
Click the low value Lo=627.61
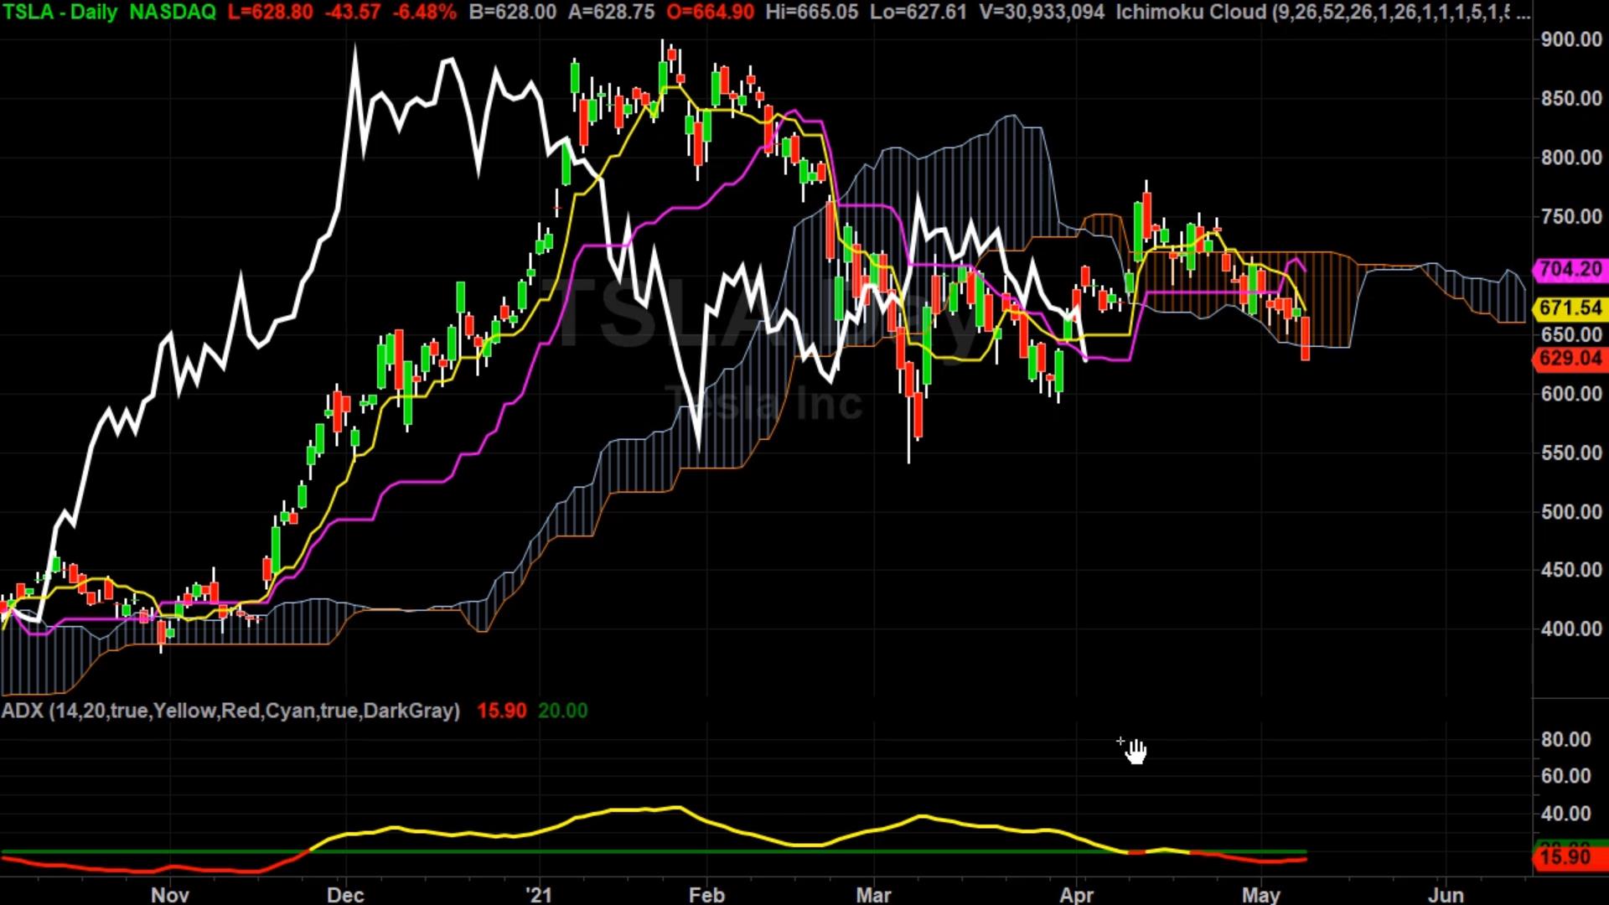click(x=918, y=13)
